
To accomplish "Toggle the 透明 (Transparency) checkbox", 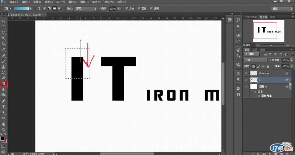I will tap(151, 8).
